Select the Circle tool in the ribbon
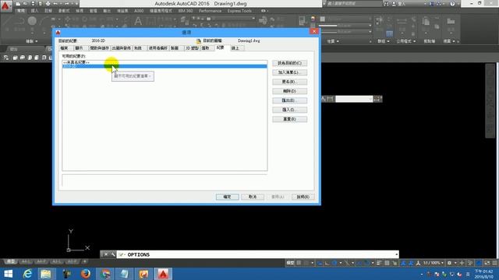 pyautogui.click(x=32, y=21)
